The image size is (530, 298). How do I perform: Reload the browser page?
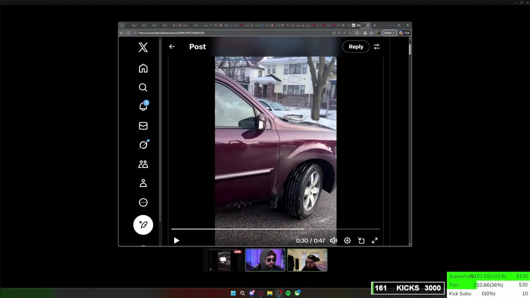click(128, 33)
